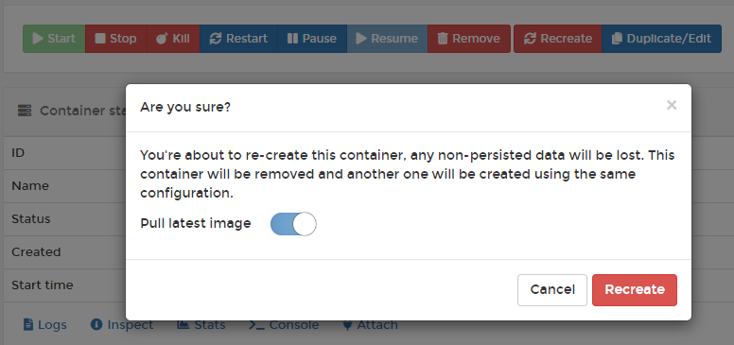
Task: Click the Remove button with trash icon
Action: coord(469,39)
